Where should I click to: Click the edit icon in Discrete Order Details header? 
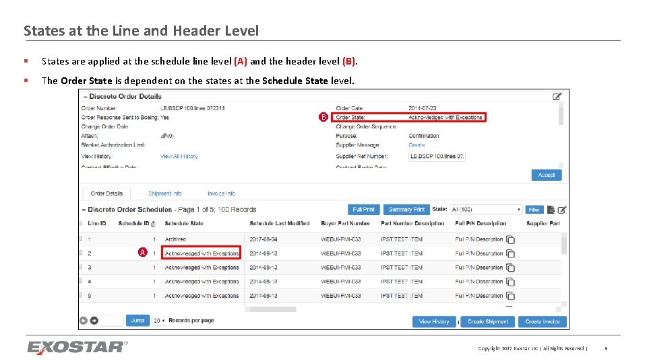557,96
